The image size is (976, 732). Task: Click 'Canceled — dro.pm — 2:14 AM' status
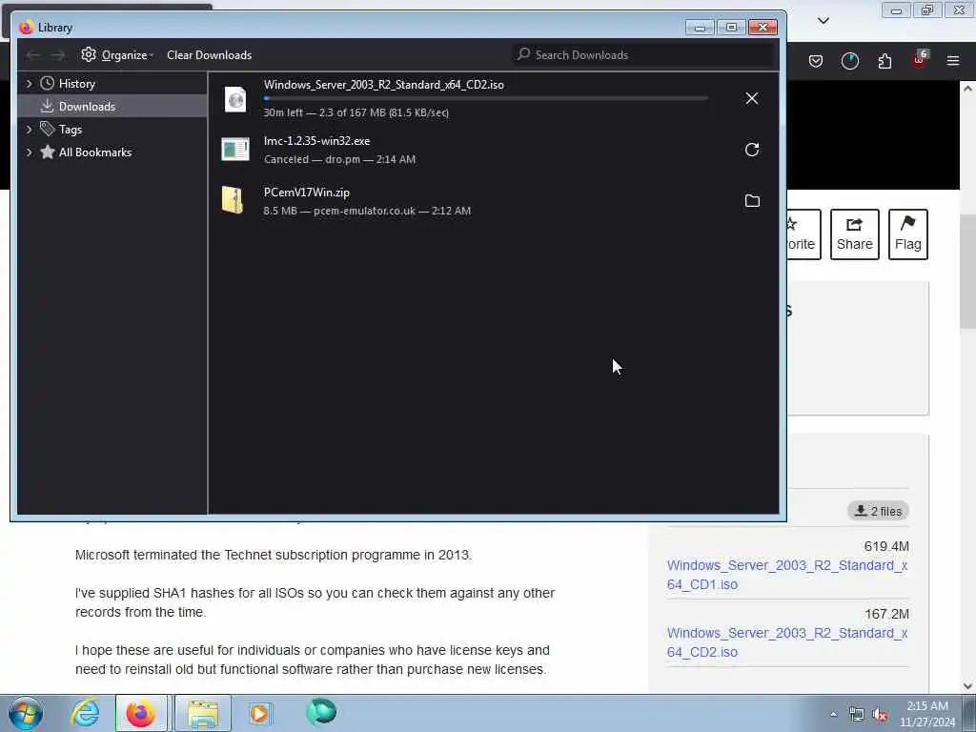tap(339, 159)
